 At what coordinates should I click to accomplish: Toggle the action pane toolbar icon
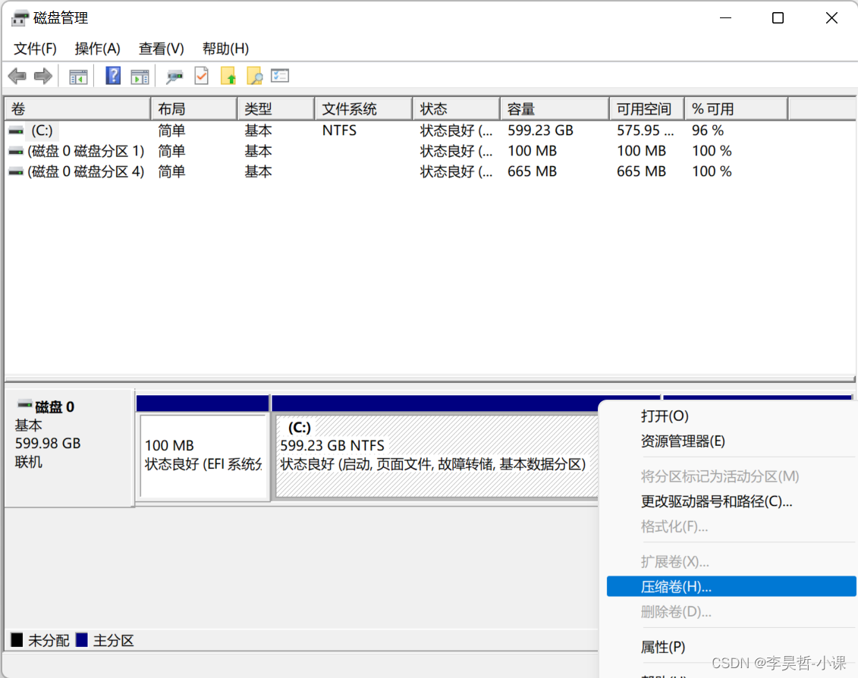tap(140, 77)
